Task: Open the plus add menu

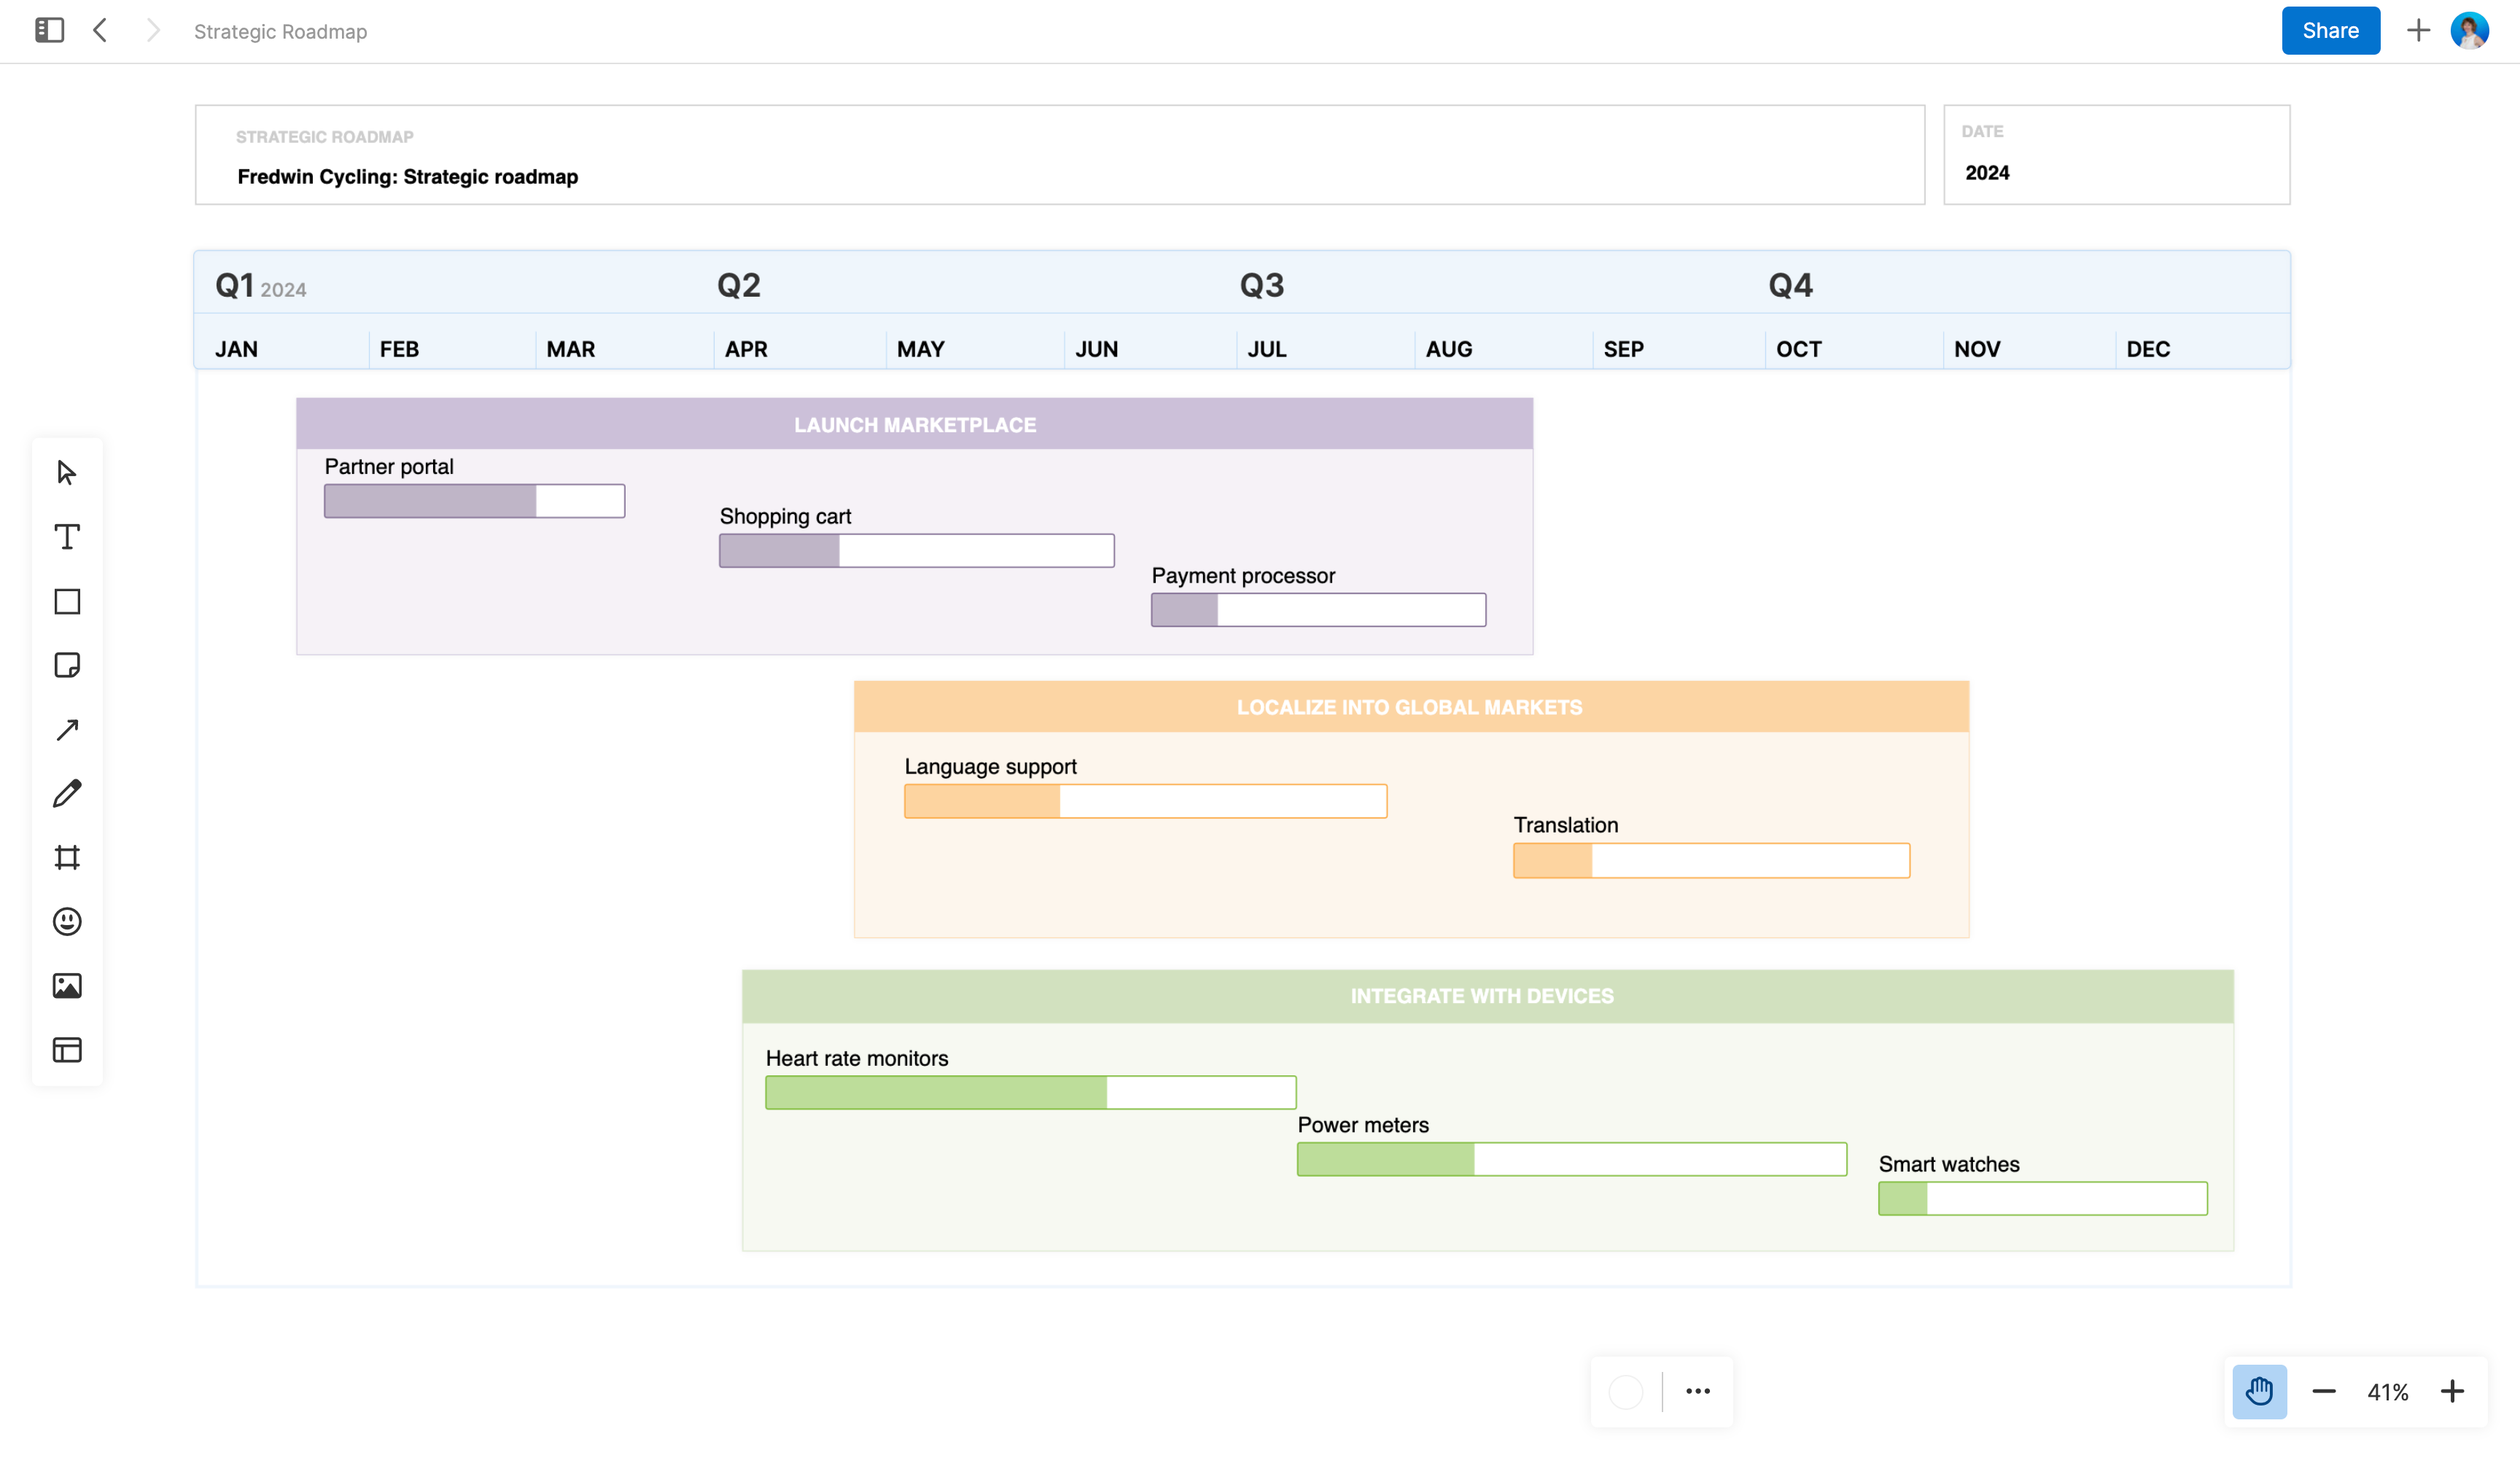Action: [2418, 30]
